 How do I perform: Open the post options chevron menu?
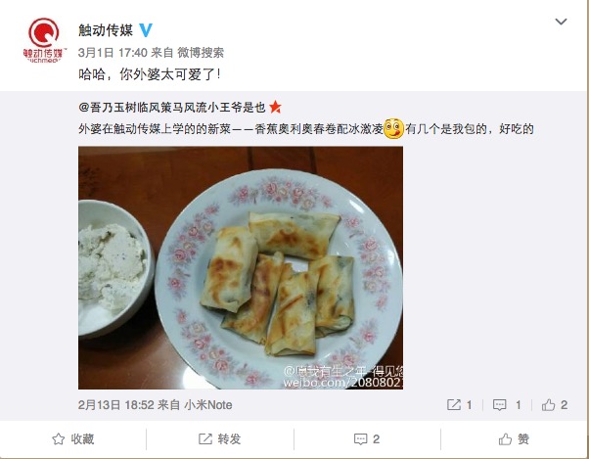point(561,22)
